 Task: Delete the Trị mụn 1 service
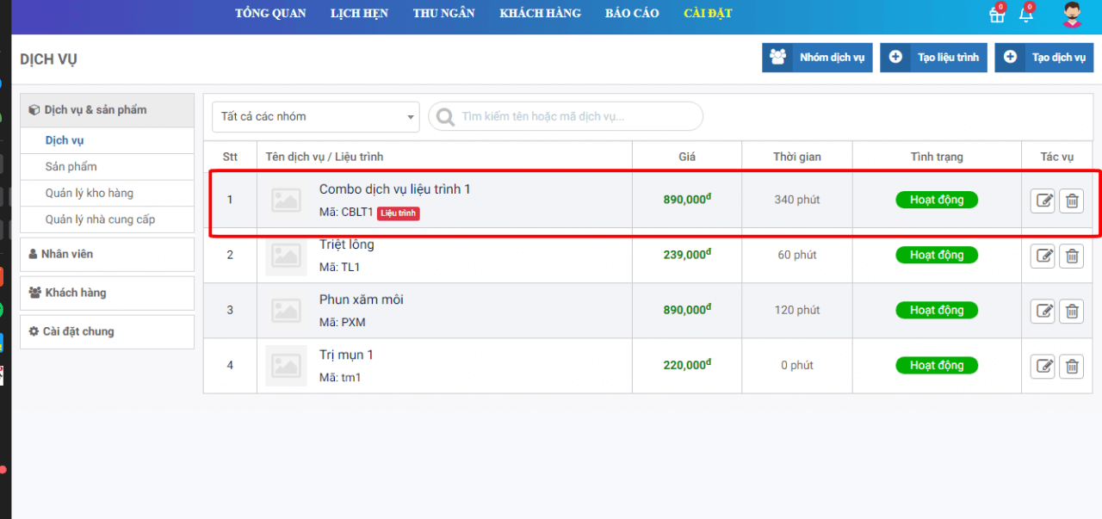click(1072, 366)
